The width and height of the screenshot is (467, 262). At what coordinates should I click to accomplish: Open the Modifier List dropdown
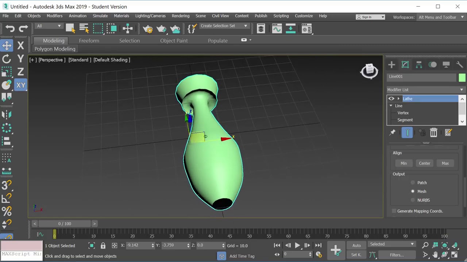pyautogui.click(x=426, y=90)
